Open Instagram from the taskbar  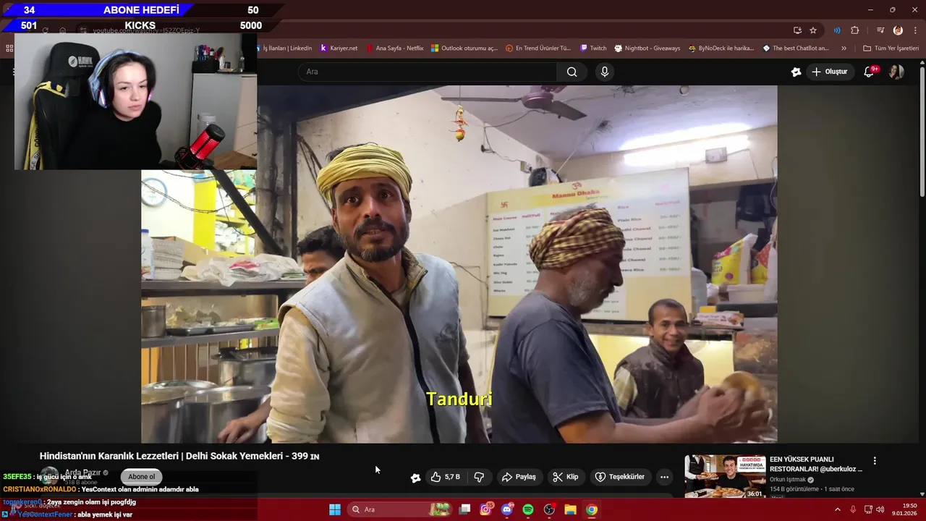click(x=486, y=509)
